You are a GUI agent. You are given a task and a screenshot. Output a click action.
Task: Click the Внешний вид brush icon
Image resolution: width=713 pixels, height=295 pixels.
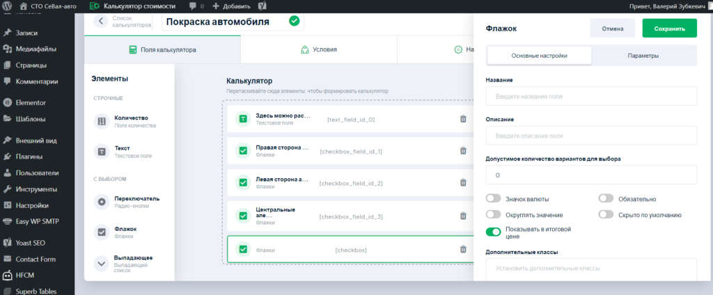pos(7,140)
